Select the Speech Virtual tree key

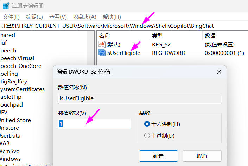point(17,58)
